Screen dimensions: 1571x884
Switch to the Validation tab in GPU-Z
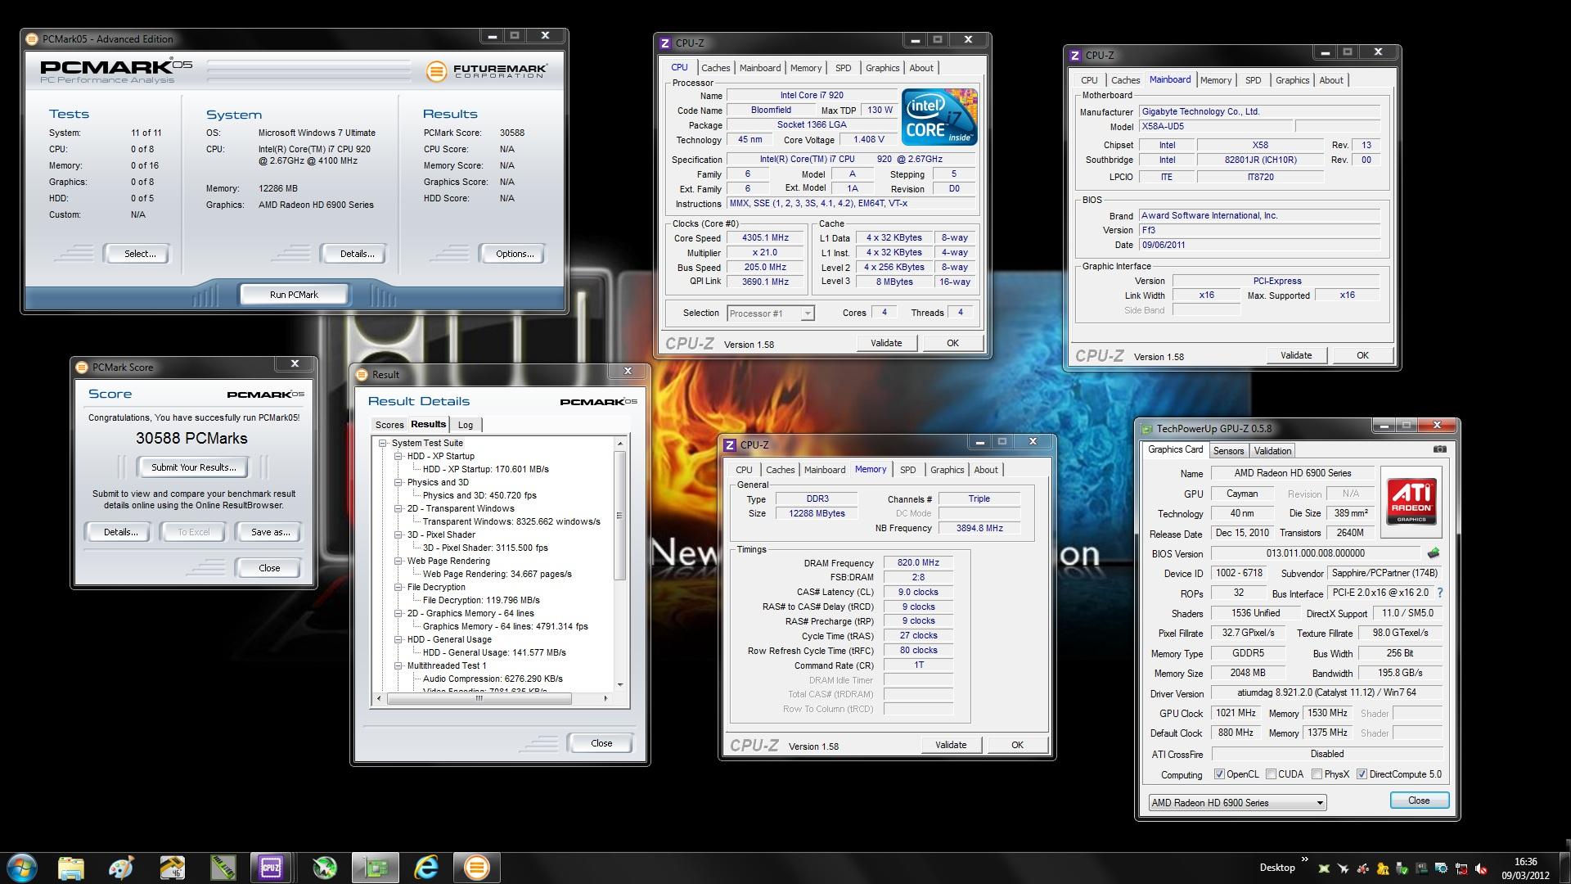point(1272,451)
